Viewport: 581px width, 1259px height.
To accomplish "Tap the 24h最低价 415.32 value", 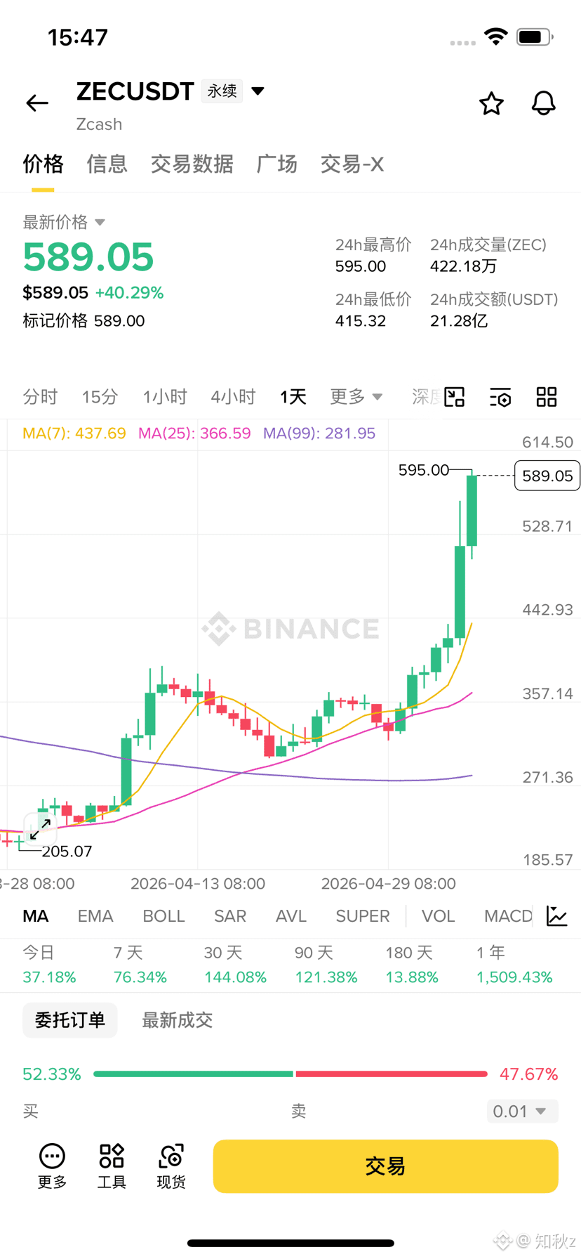I will coord(361,321).
